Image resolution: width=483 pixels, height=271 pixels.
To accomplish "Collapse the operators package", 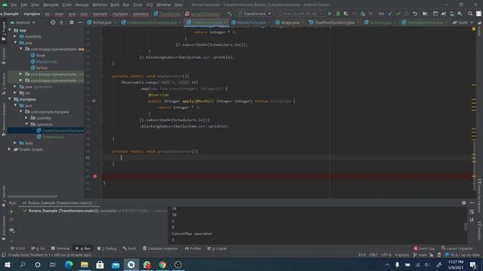I will pos(26,124).
